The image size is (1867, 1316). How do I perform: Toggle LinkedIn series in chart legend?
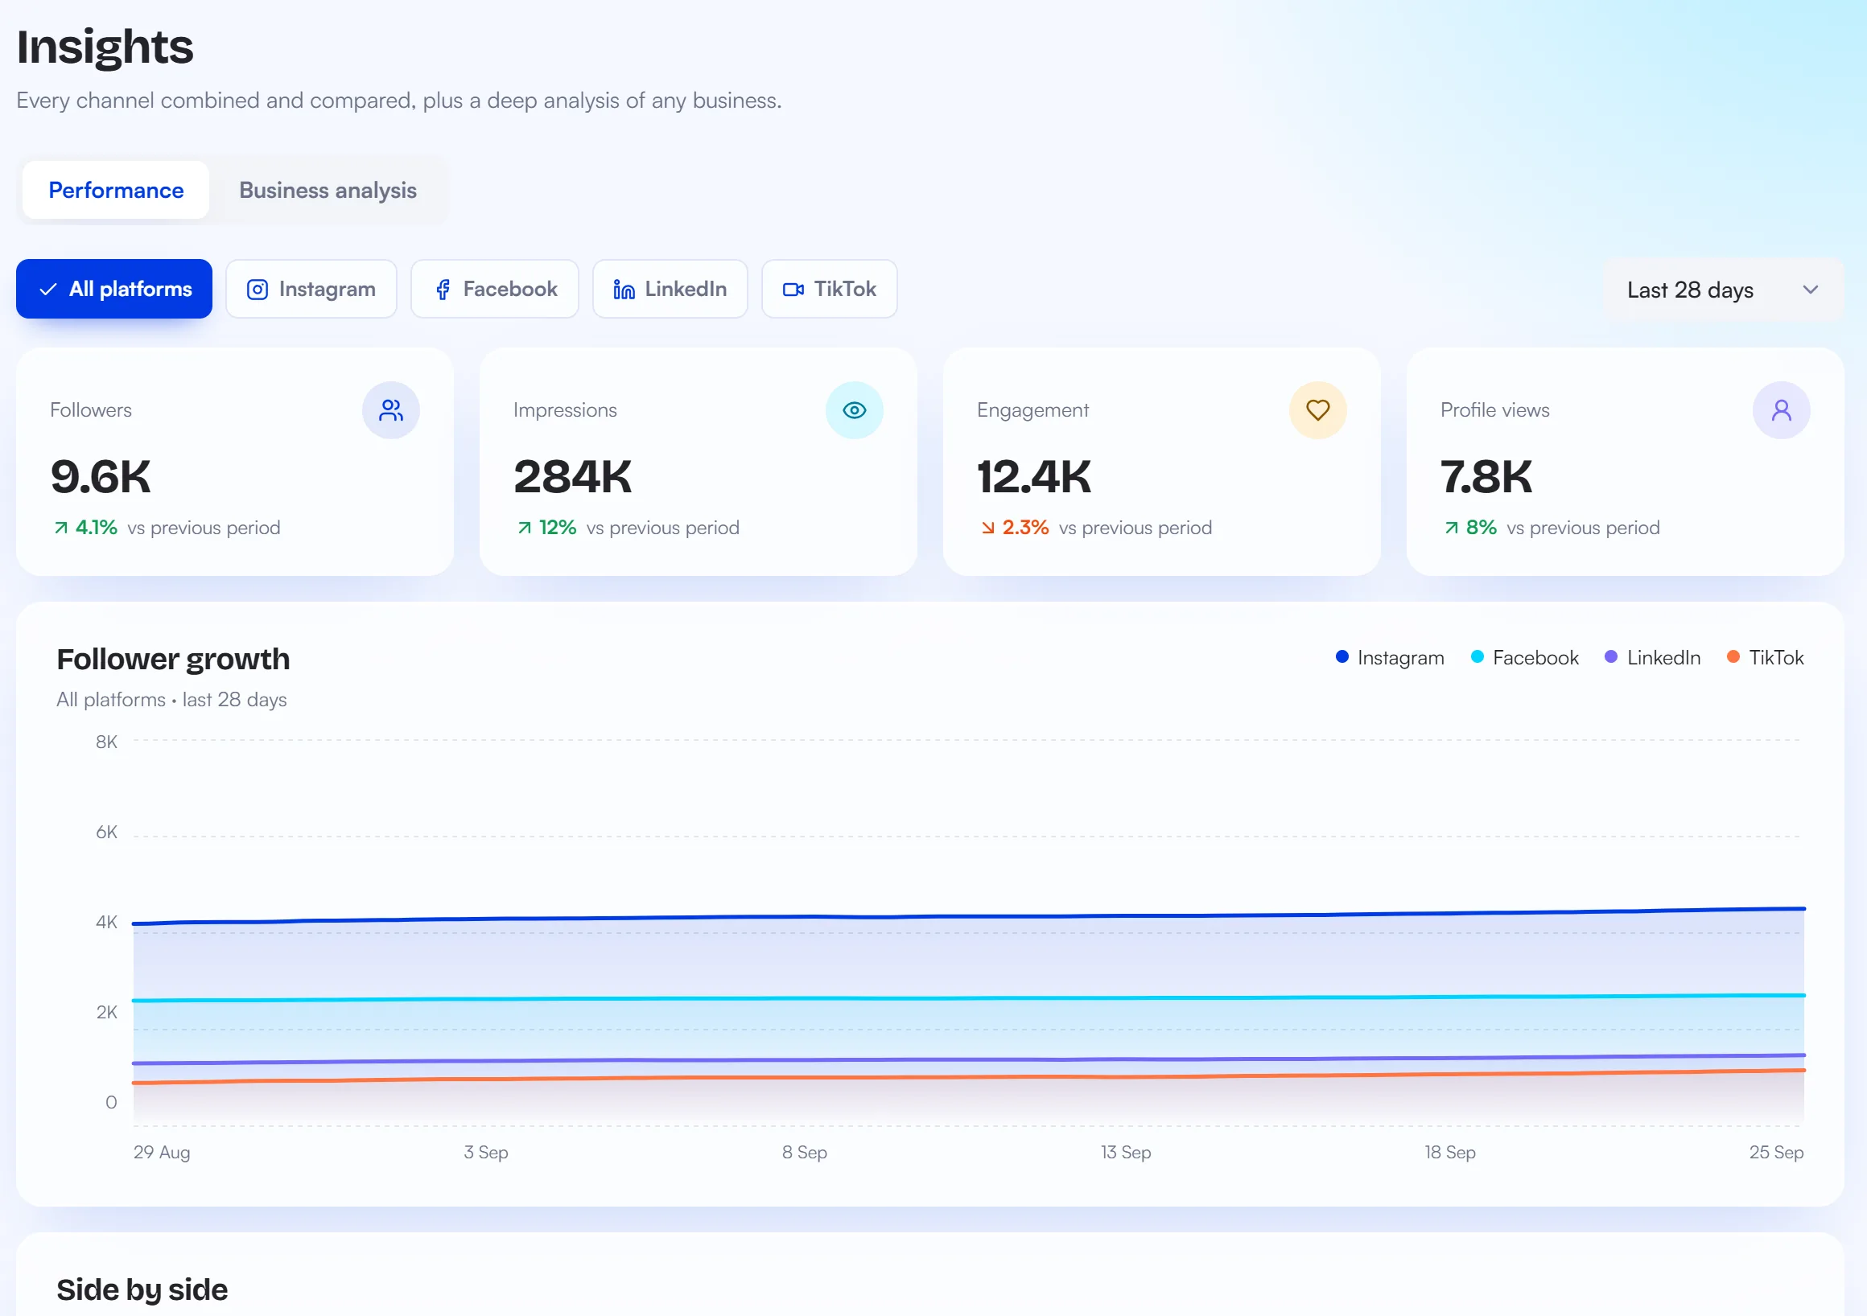(x=1652, y=657)
